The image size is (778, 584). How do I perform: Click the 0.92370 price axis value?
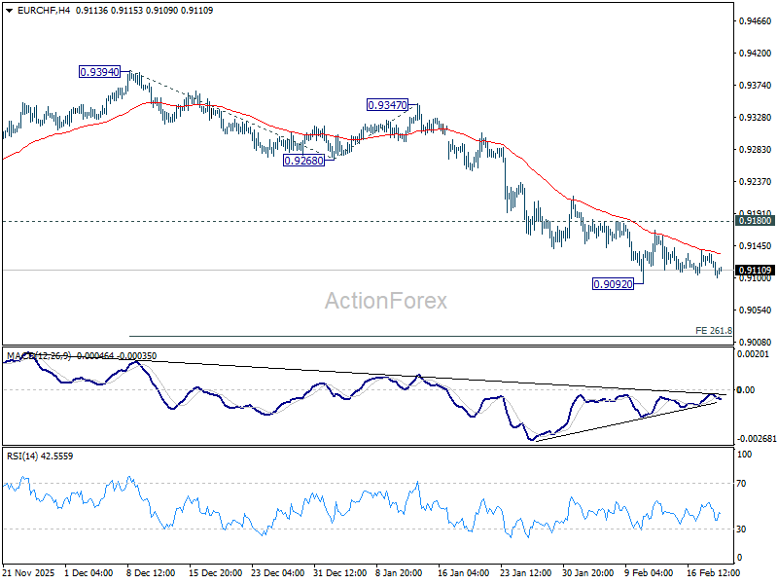(x=756, y=182)
